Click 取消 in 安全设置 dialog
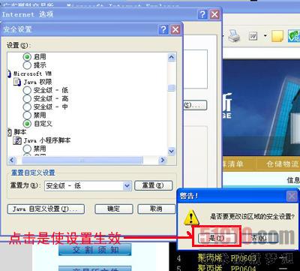This screenshot has width=300, height=271. click(157, 209)
